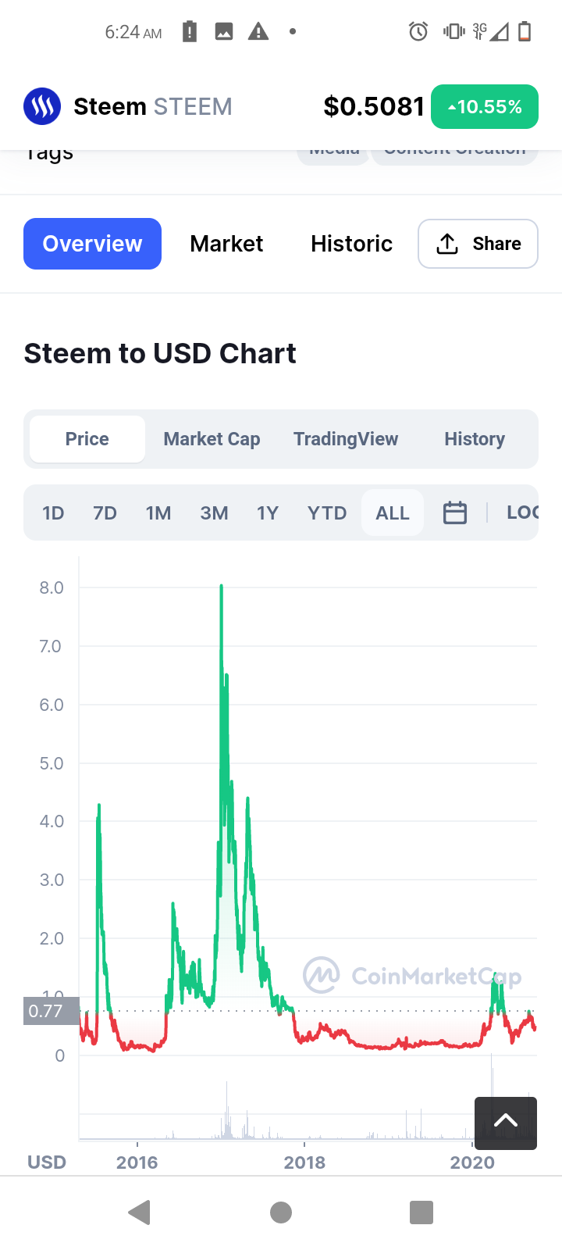Viewport: 562px width, 1250px height.
Task: Switch chart to TradingView mode
Action: coord(346,439)
